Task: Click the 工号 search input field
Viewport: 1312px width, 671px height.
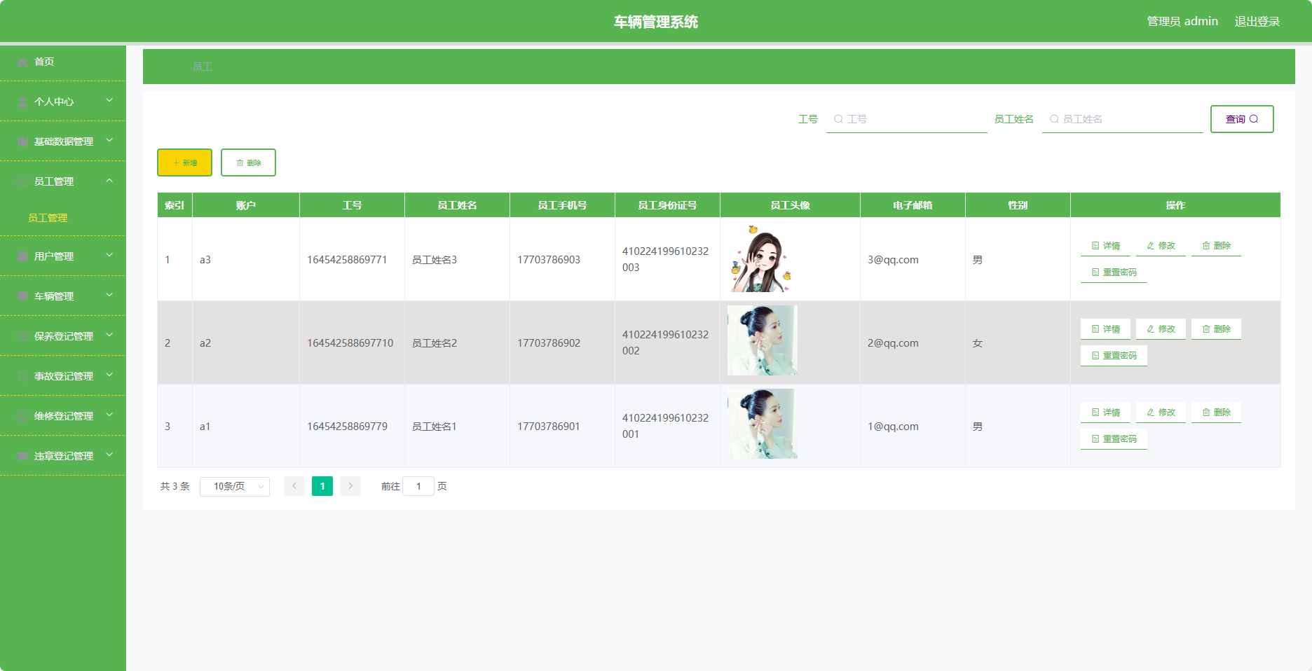Action: click(906, 119)
